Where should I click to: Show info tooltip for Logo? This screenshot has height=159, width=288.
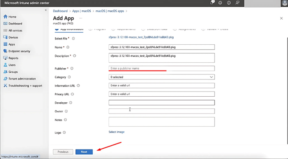pos(64,132)
